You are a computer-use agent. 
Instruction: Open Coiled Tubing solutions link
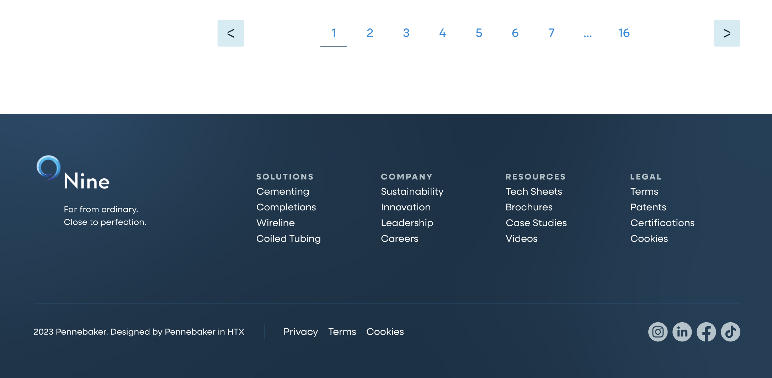click(x=288, y=238)
